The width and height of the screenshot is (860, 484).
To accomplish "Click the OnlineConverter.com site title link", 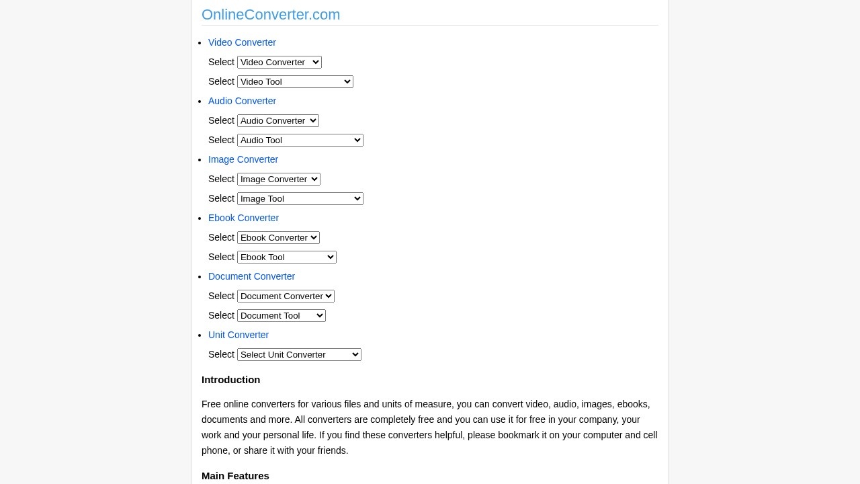I will (x=271, y=15).
